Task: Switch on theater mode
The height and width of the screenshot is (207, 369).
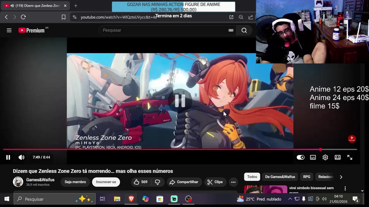Action: pyautogui.click(x=338, y=157)
